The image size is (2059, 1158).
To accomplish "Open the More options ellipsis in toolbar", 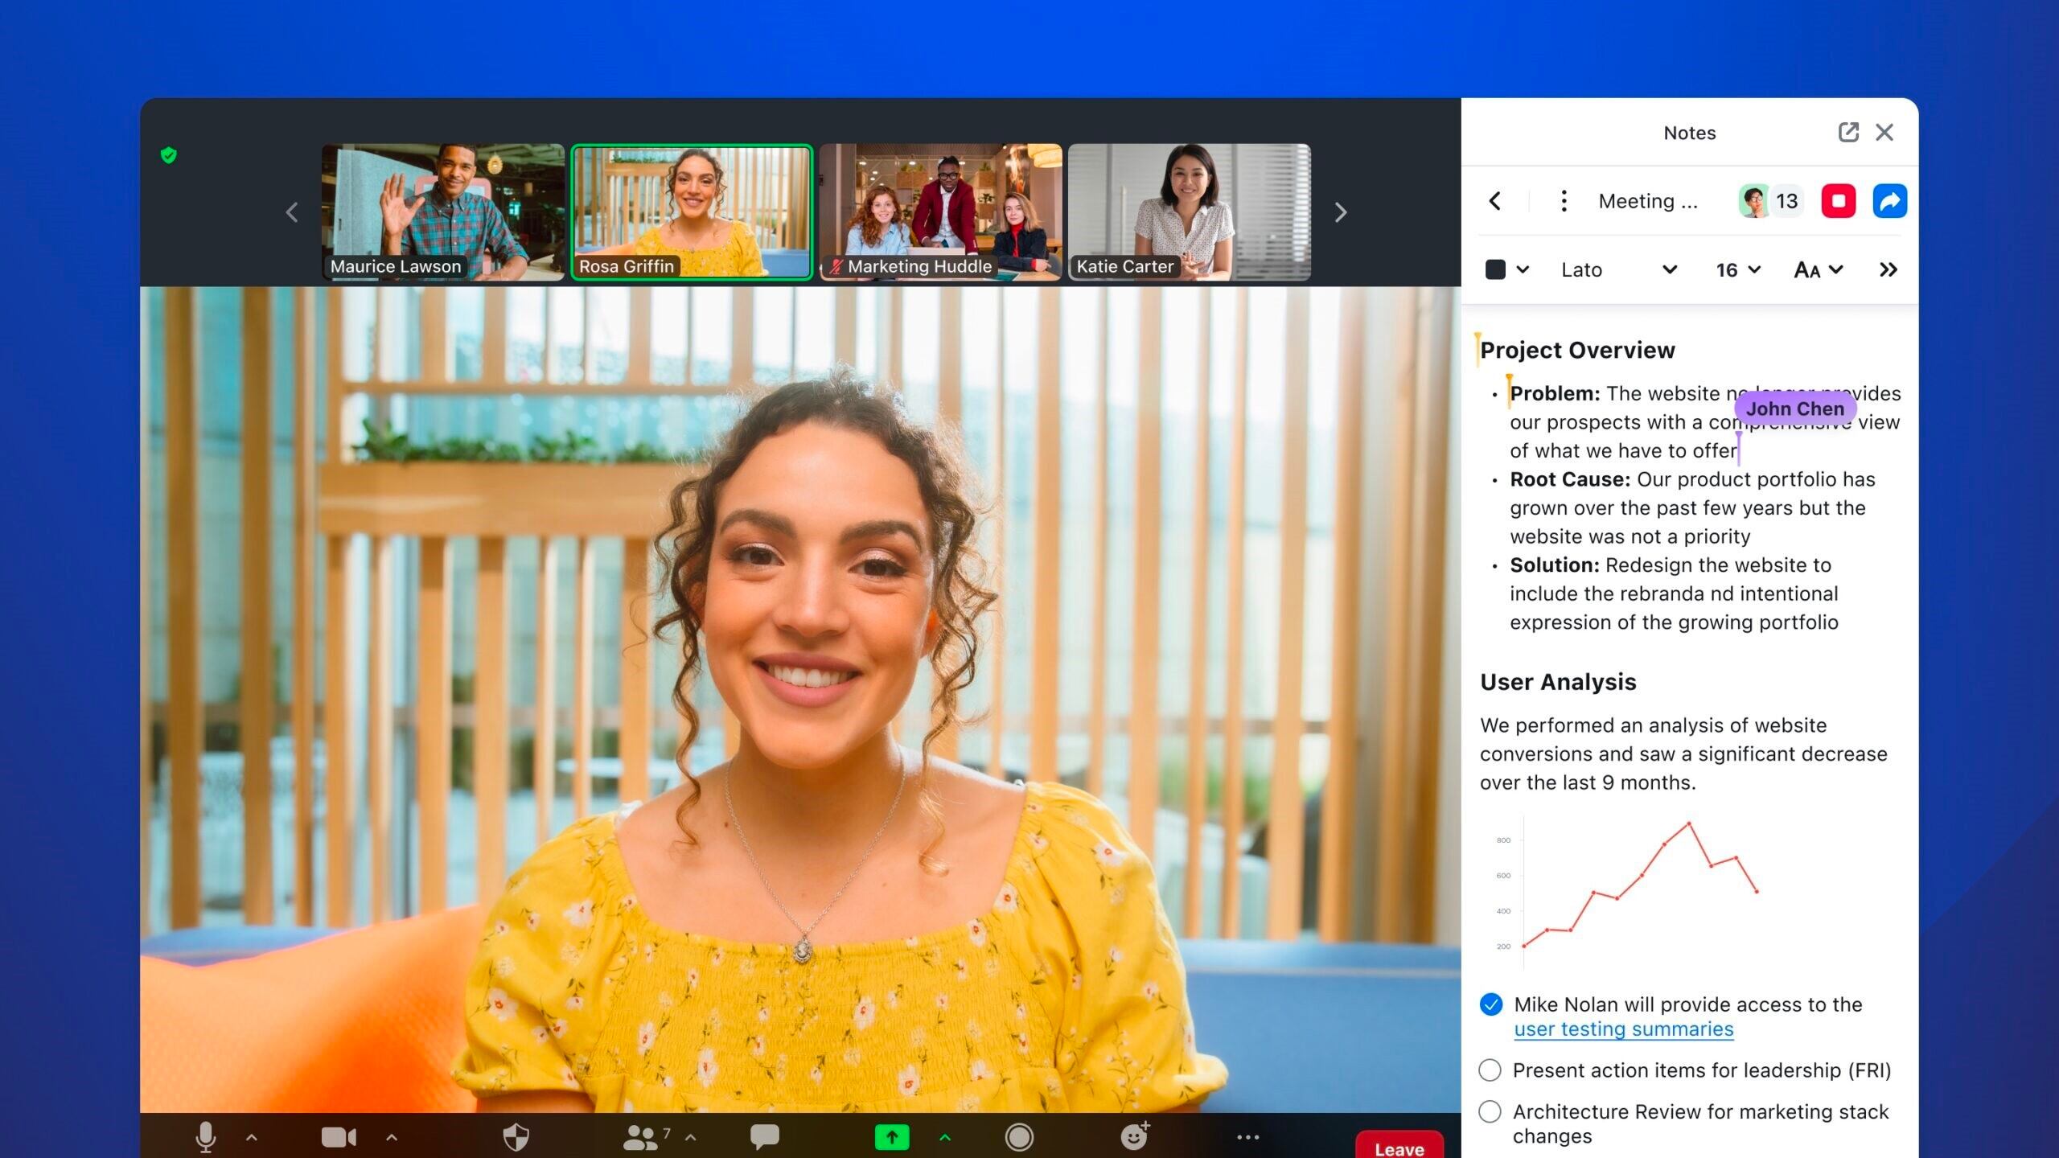I will (x=1247, y=1136).
